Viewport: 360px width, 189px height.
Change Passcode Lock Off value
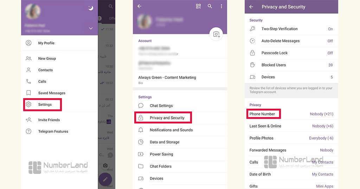[x=330, y=53]
